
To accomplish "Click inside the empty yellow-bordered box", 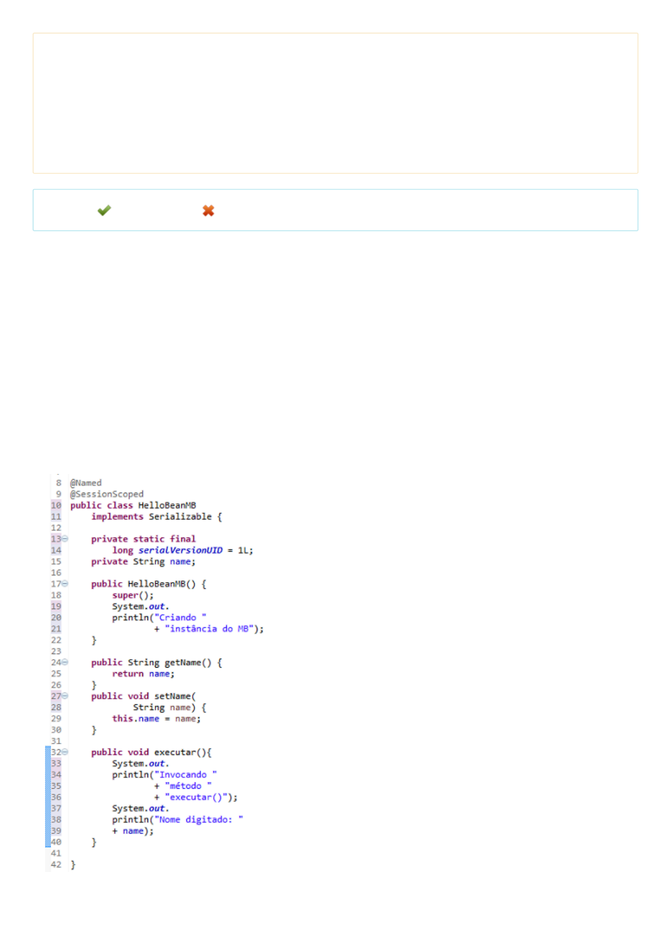I will click(x=335, y=103).
